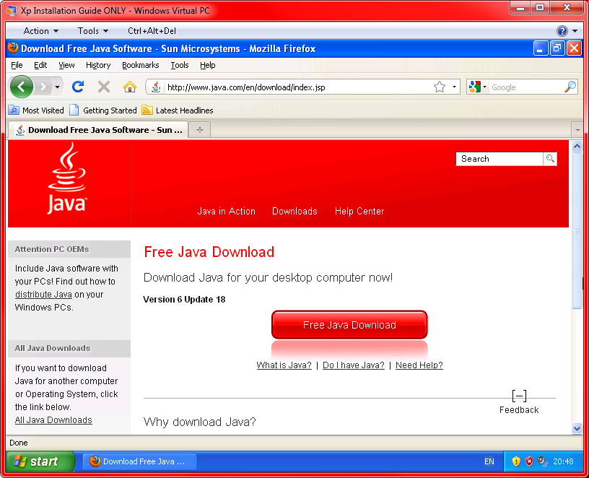Click the Java coffee cup logo
The width and height of the screenshot is (589, 478).
pyautogui.click(x=67, y=178)
